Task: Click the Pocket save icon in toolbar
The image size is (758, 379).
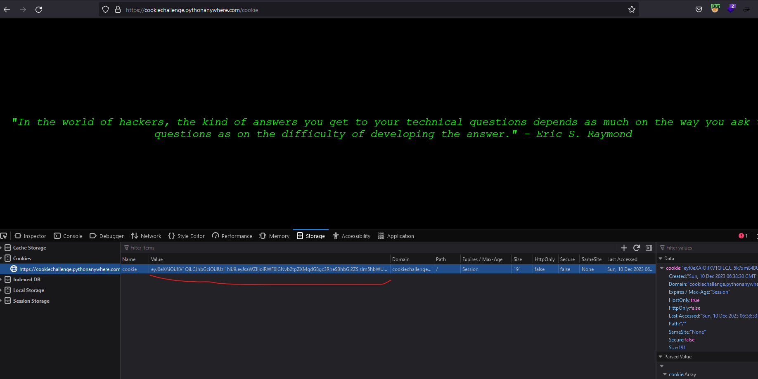Action: (x=699, y=9)
